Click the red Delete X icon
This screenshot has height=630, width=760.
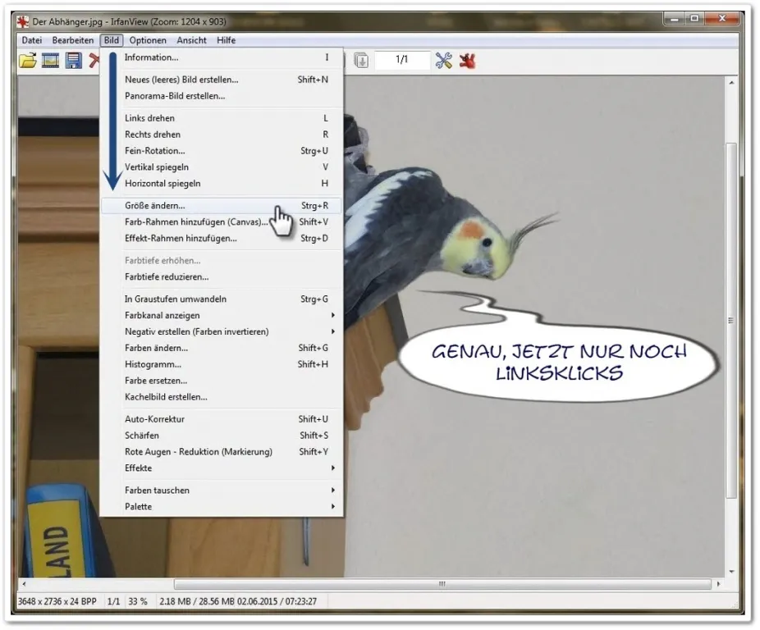[94, 61]
